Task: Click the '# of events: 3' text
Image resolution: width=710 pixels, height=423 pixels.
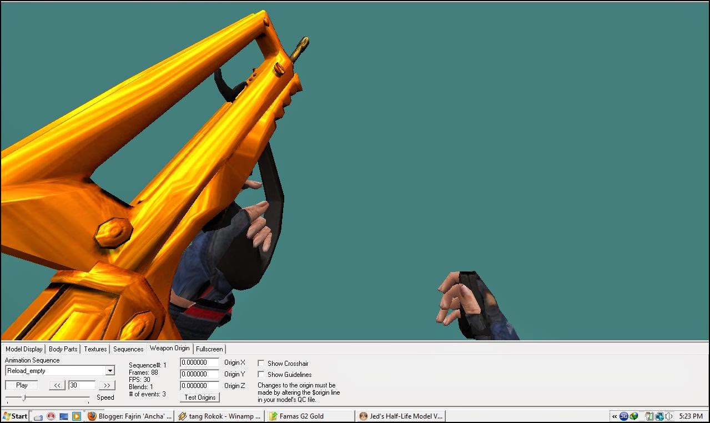Action: pyautogui.click(x=147, y=394)
